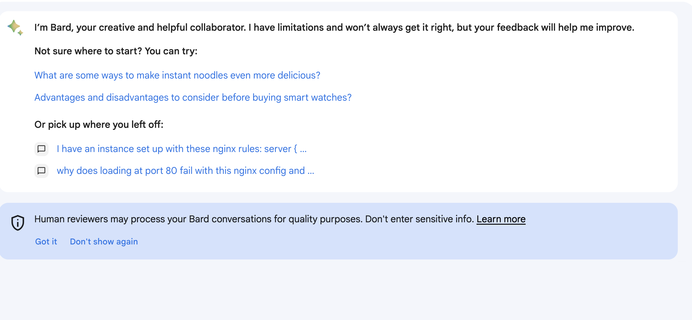Click the chat icon beside port 80 conversation

pyautogui.click(x=41, y=171)
